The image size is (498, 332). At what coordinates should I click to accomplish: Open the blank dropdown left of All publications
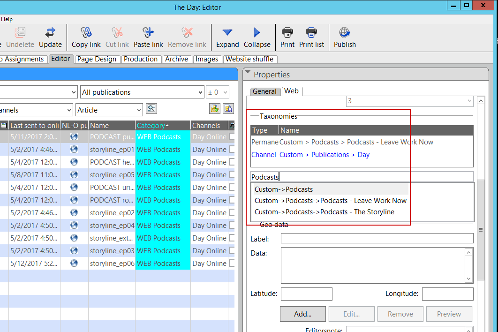38,92
